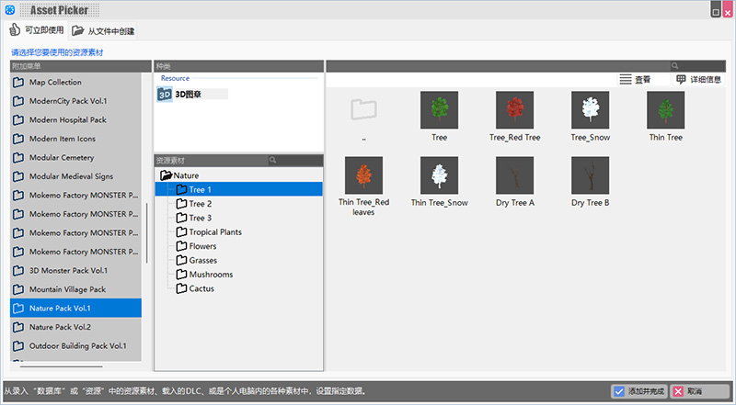The image size is (736, 405).
Task: Choose the Thin Tree_Snow icon
Action: coord(439,174)
